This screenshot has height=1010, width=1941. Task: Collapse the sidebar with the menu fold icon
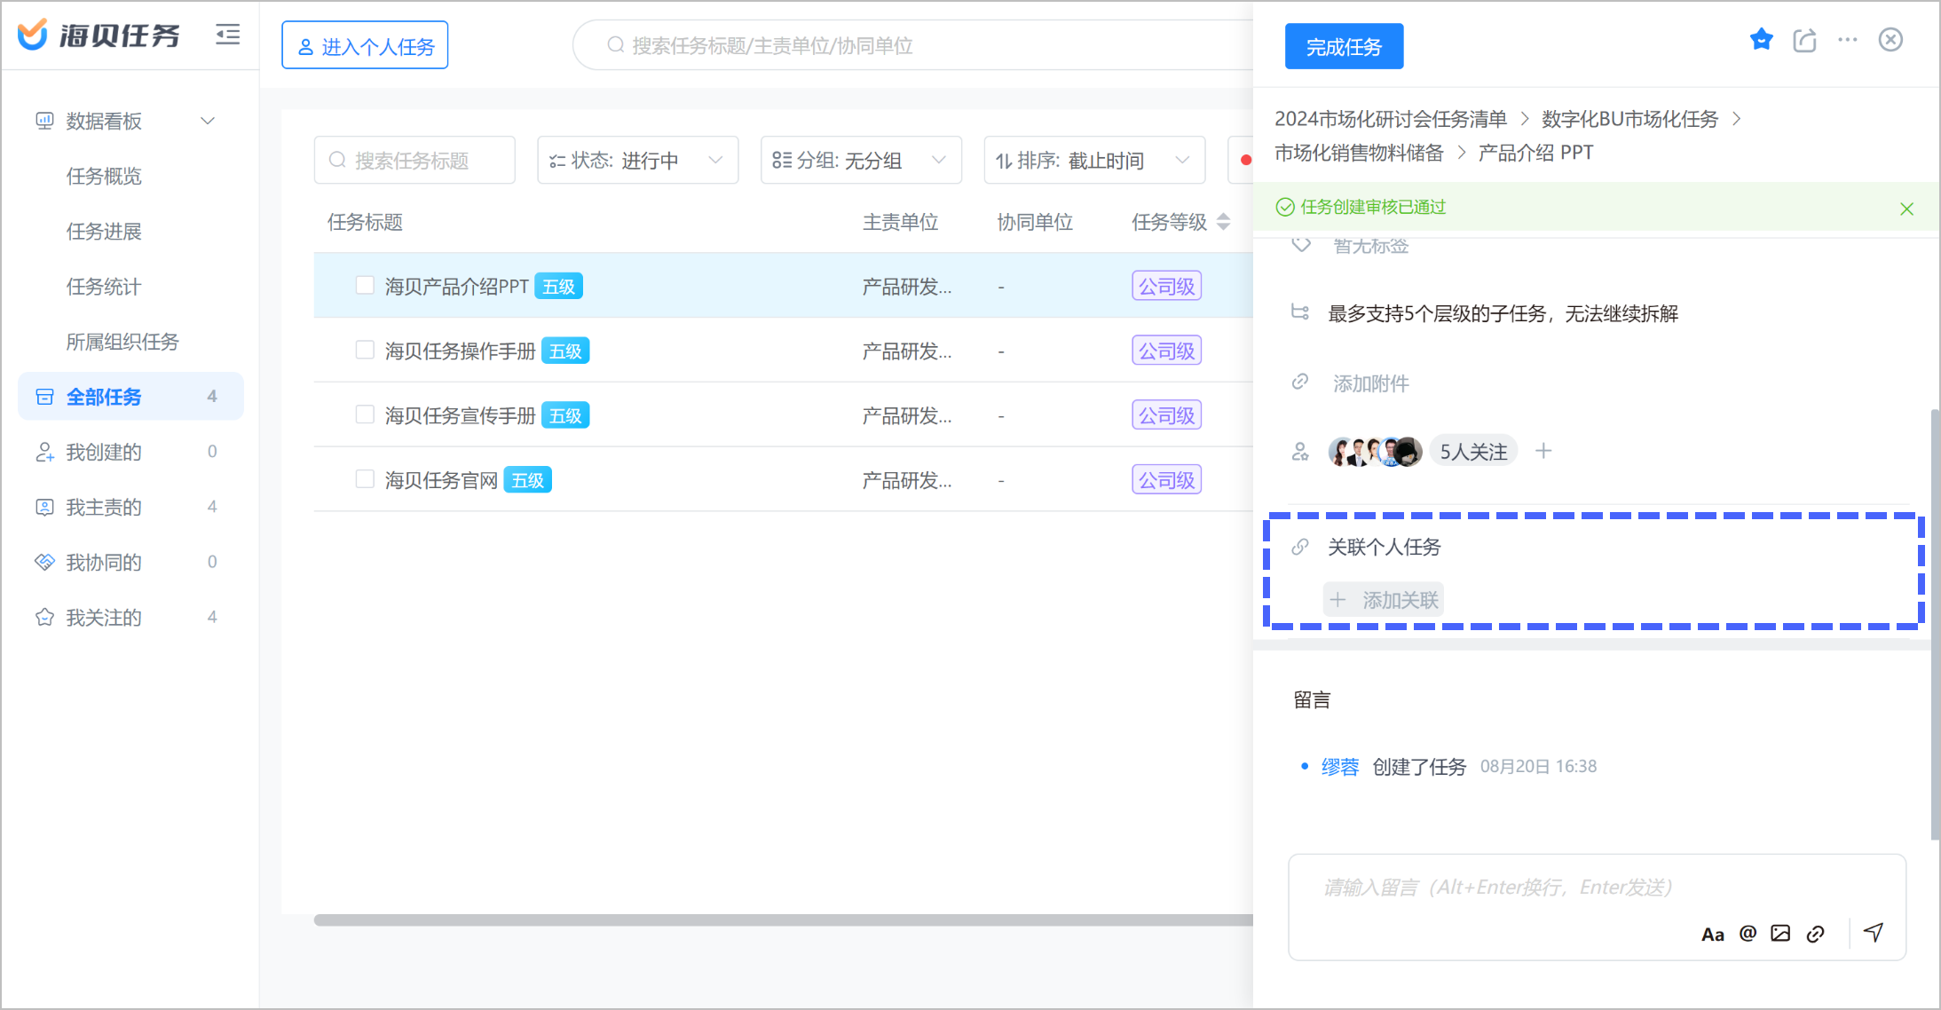coord(228,35)
